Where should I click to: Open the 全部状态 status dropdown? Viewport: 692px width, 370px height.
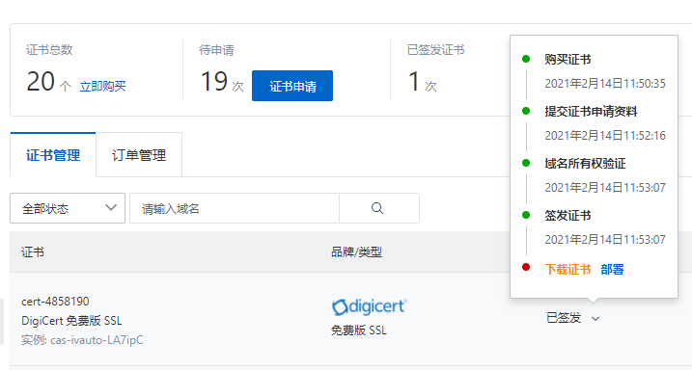[68, 208]
